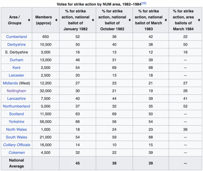Screen dimensions: 203x171
Task: Navigate to the Northumberland page
Action: 17,106
